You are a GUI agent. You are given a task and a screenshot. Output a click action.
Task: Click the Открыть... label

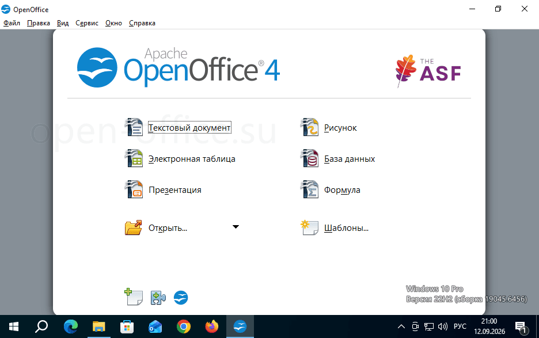tap(168, 228)
